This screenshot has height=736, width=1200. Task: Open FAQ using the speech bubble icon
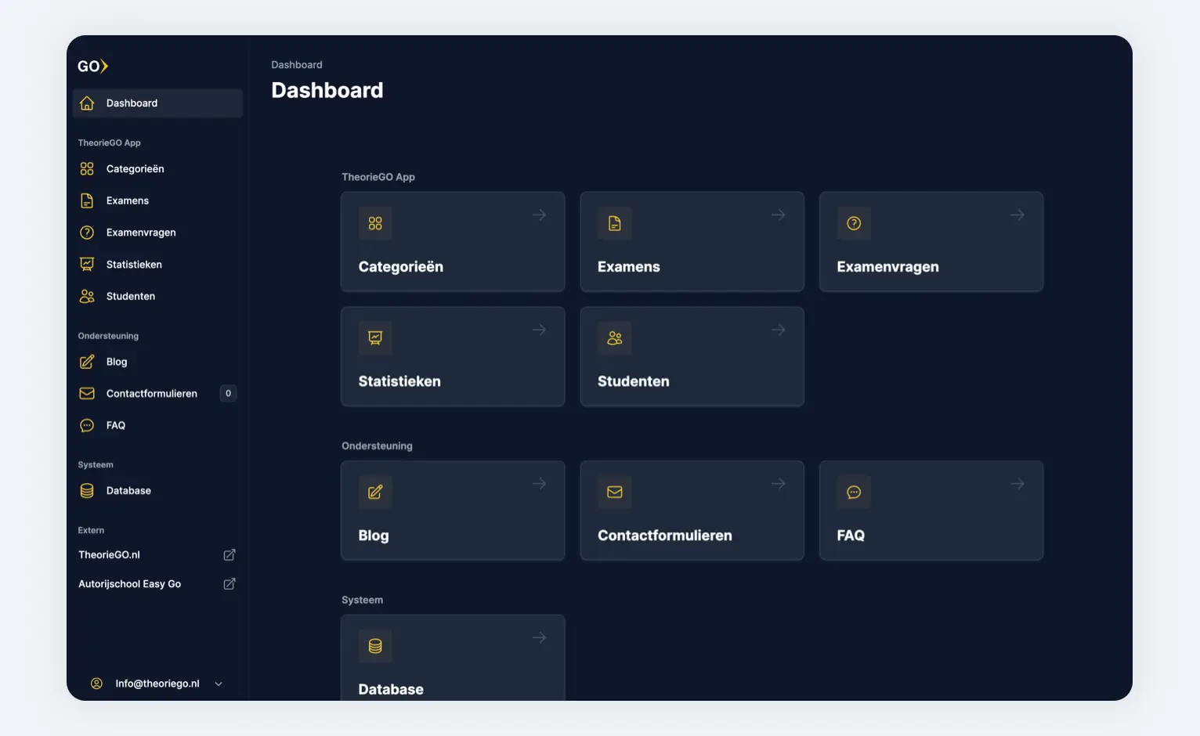(854, 492)
